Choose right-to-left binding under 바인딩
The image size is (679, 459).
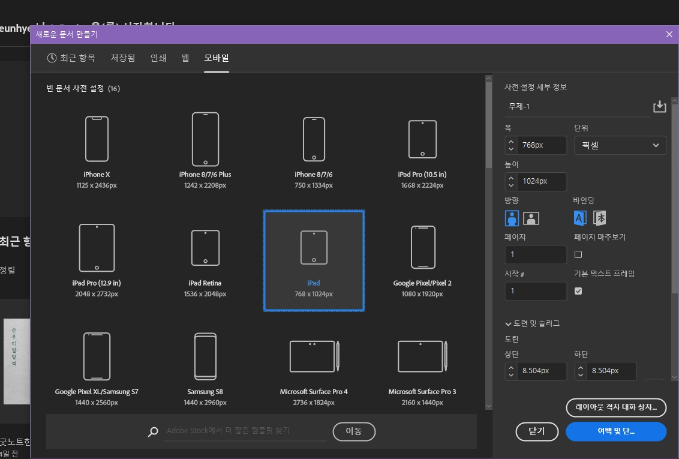coord(599,218)
